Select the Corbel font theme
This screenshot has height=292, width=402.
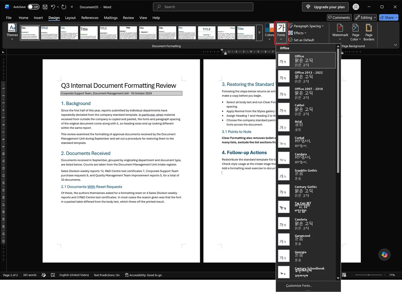click(306, 142)
